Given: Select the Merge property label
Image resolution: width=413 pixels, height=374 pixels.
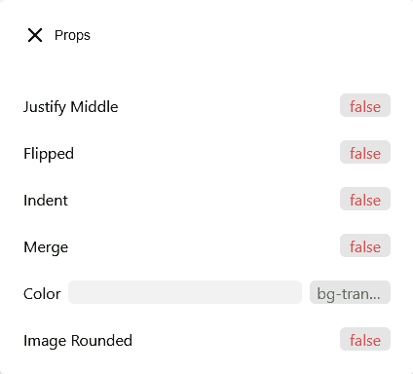Looking at the screenshot, I should pos(46,247).
